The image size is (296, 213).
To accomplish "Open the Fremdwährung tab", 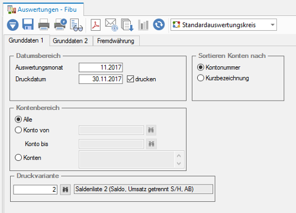I will pyautogui.click(x=116, y=41).
